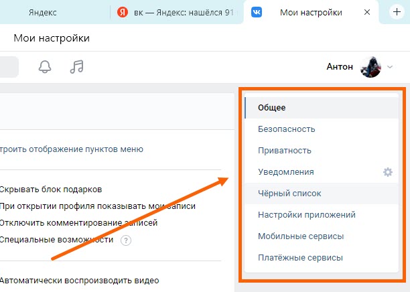
Task: Open the music note icon
Action: (77, 67)
